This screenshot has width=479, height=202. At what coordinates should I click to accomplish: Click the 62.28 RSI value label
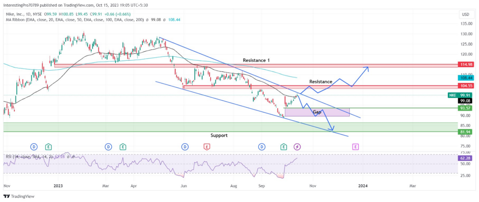pos(465,158)
